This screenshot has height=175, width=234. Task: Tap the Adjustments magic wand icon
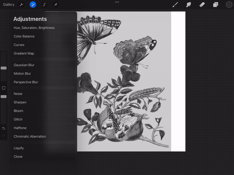(x=33, y=5)
